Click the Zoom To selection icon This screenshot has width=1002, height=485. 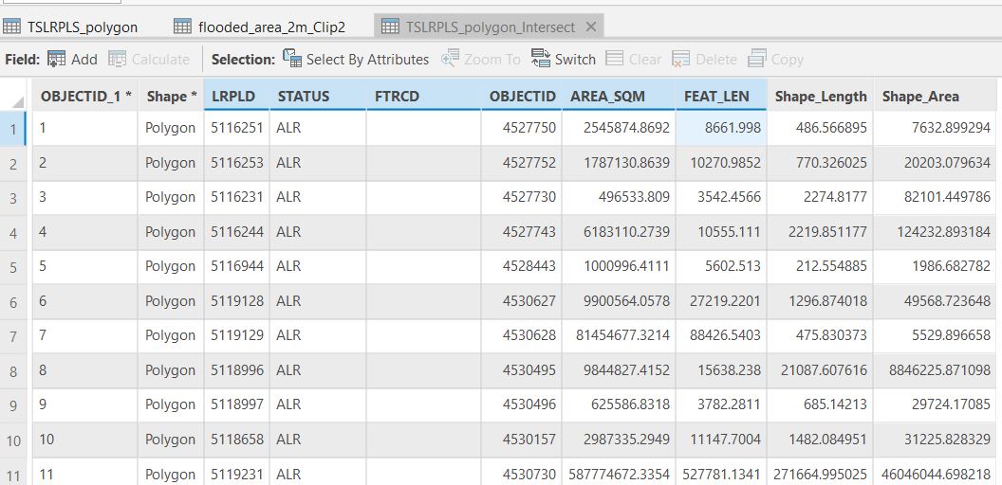coord(450,59)
